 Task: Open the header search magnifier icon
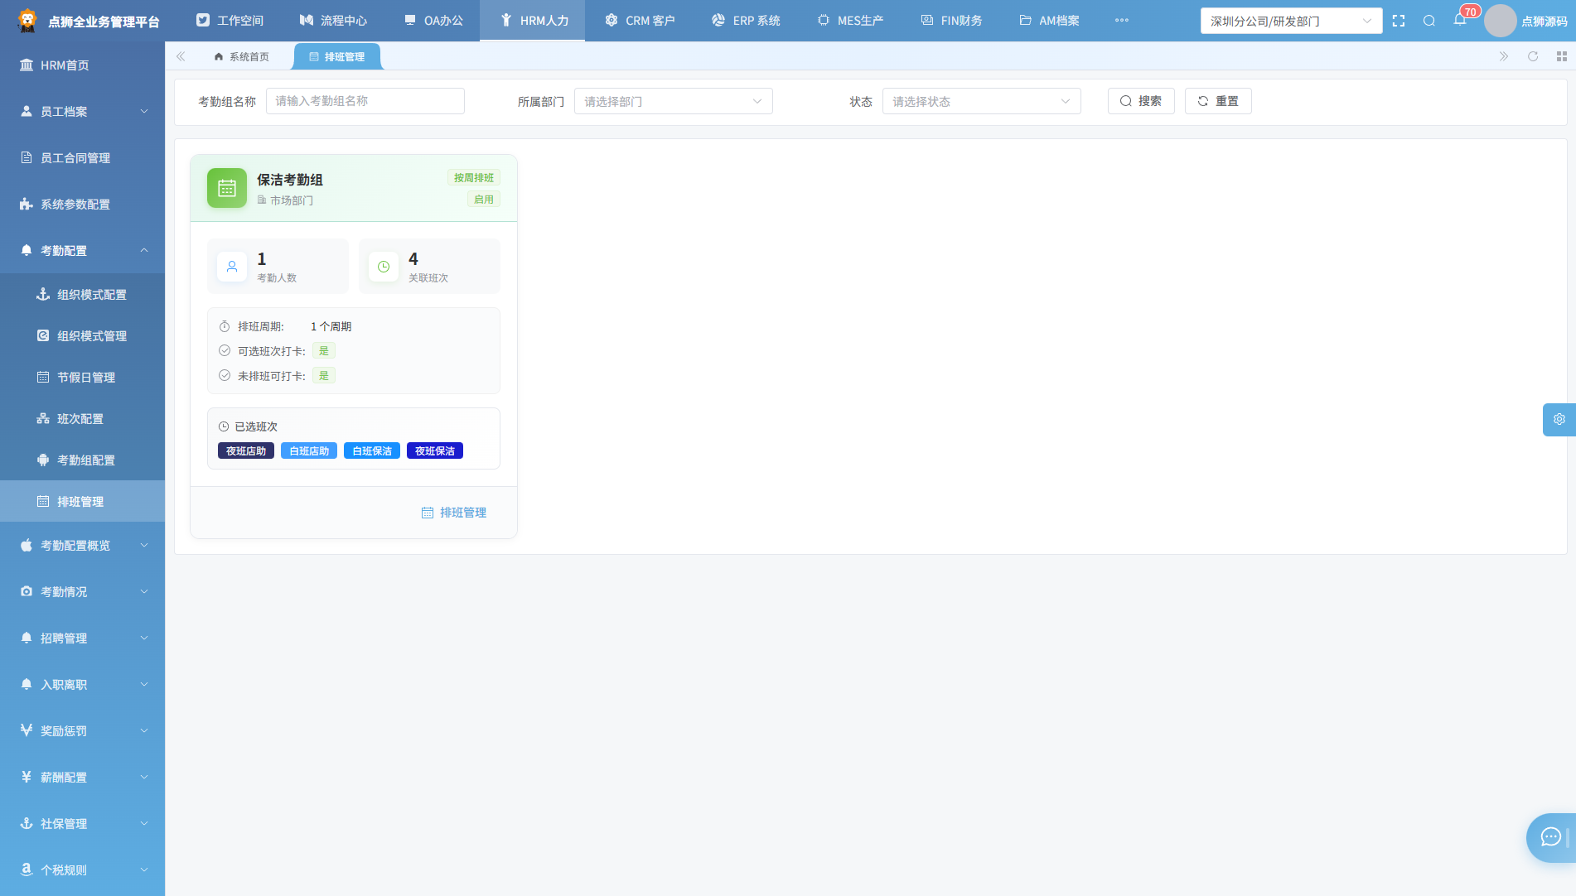1429,21
